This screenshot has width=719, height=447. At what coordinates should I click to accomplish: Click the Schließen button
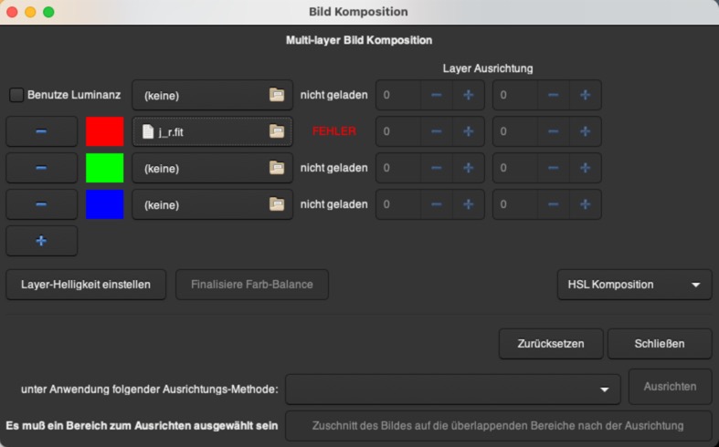[659, 344]
